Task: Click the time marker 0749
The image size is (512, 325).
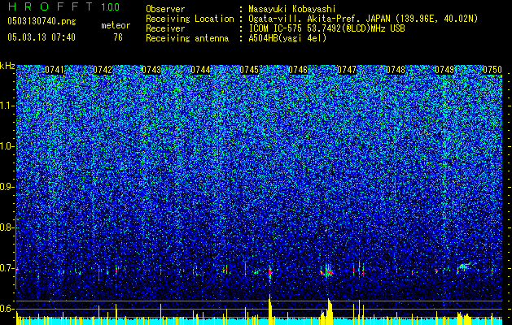Action: point(444,70)
